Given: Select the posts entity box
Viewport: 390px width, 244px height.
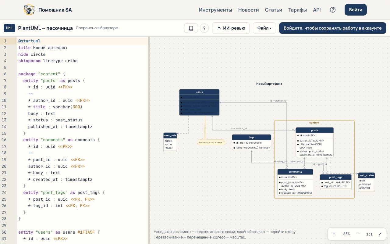Looking at the screenshot, I should coord(315,142).
